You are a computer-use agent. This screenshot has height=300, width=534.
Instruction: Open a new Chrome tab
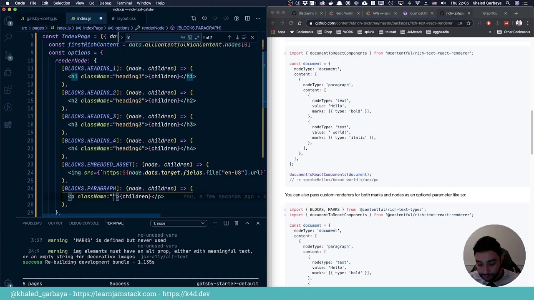click(516, 13)
